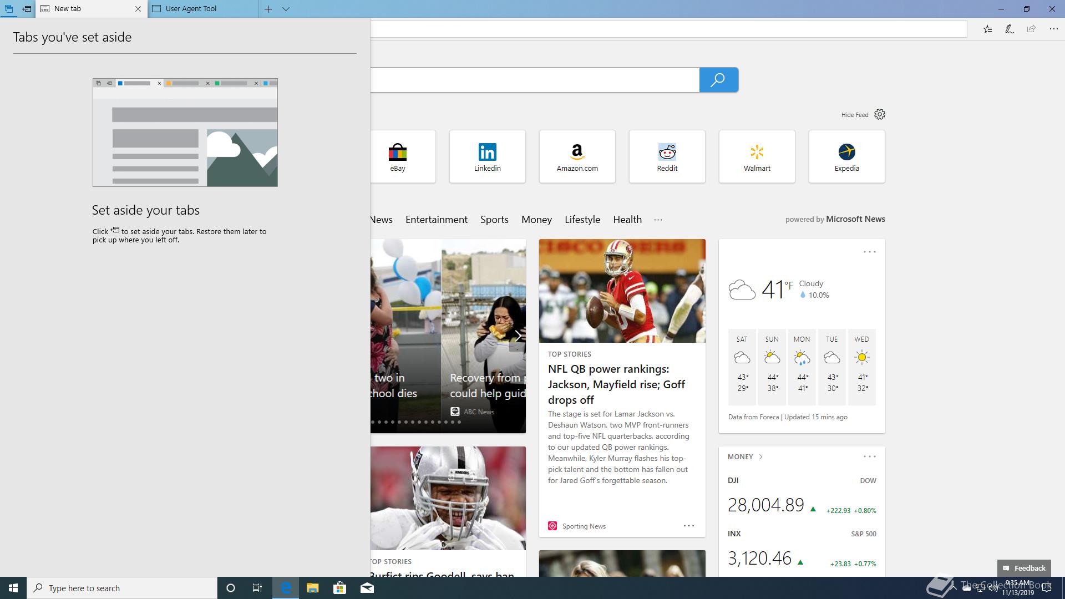Viewport: 1065px width, 599px height.
Task: Open the Favorites hub star icon
Action: pyautogui.click(x=987, y=29)
